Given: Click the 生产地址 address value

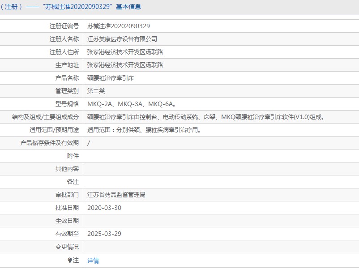Looking at the screenshot, I should click(125, 65).
